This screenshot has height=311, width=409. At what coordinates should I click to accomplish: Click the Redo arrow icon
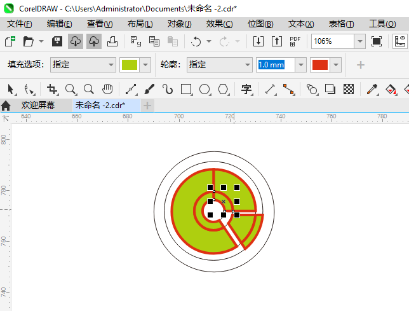pyautogui.click(x=224, y=41)
